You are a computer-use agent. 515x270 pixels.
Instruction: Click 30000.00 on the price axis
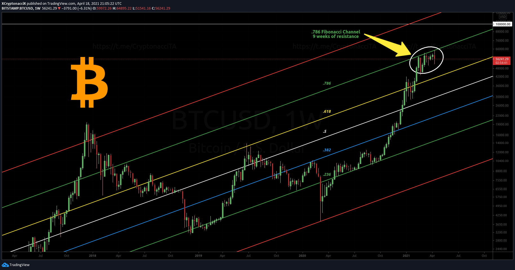502,97
